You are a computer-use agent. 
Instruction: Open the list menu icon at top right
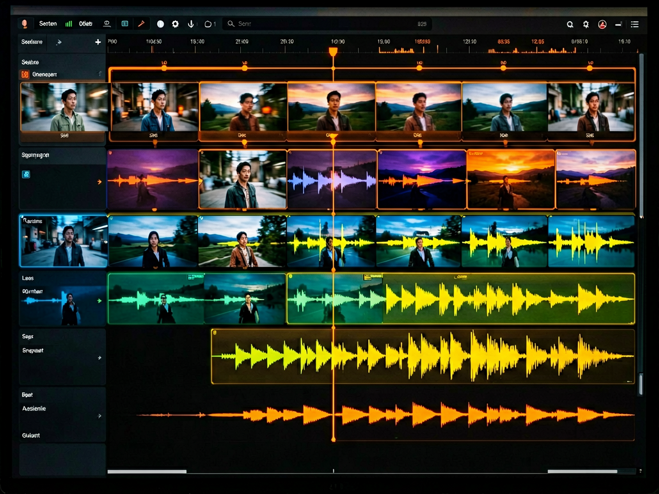(x=634, y=25)
